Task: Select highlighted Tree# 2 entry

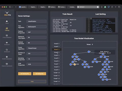Action: point(57,50)
